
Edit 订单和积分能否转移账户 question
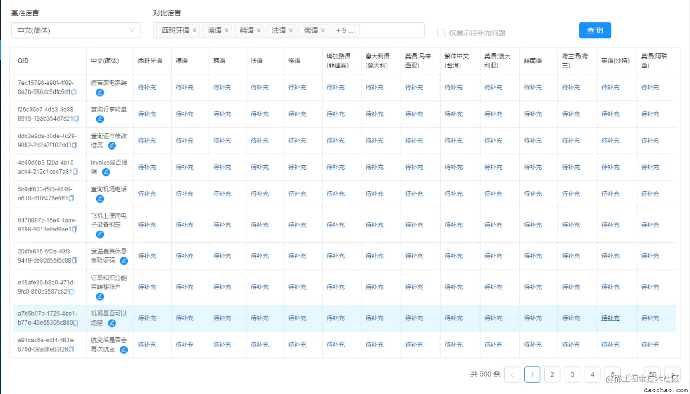[x=99, y=296]
